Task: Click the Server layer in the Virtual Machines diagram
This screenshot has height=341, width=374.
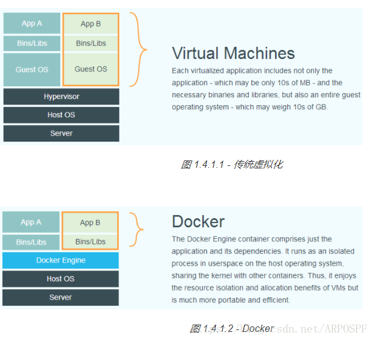Action: [x=61, y=133]
